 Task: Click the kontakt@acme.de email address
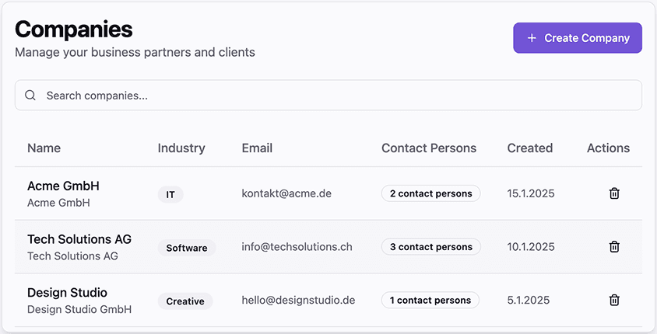pyautogui.click(x=286, y=193)
